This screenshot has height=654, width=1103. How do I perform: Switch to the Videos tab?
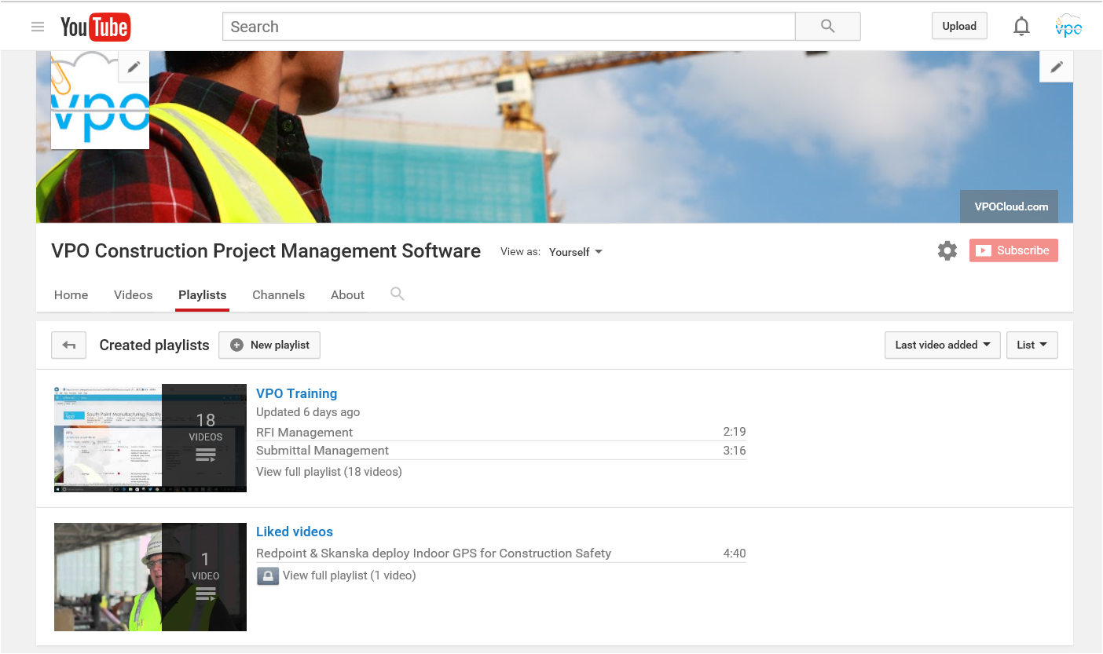133,294
